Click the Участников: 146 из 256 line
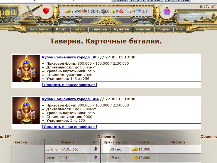Image resolution: width=217 pixels, height=163 pixels. click(x=68, y=79)
